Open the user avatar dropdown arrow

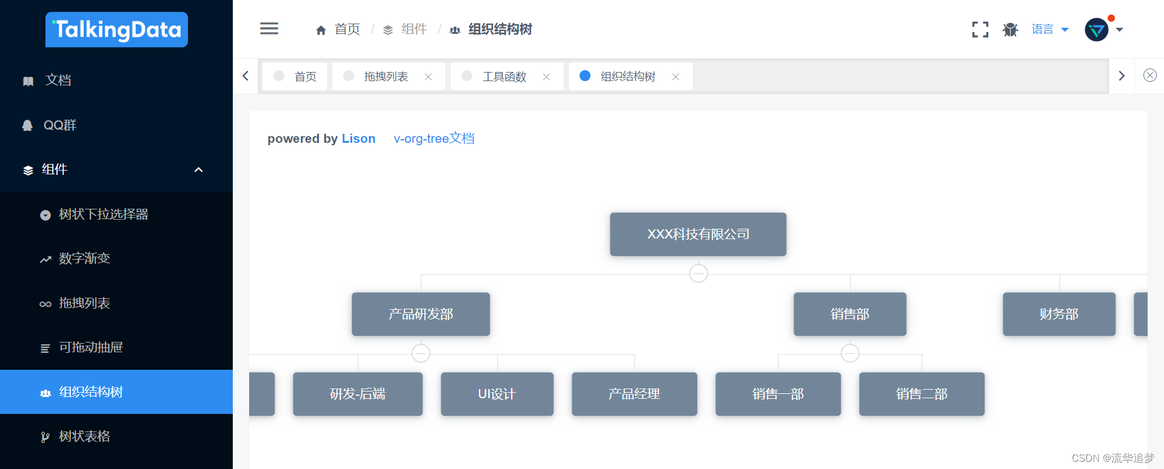point(1120,30)
